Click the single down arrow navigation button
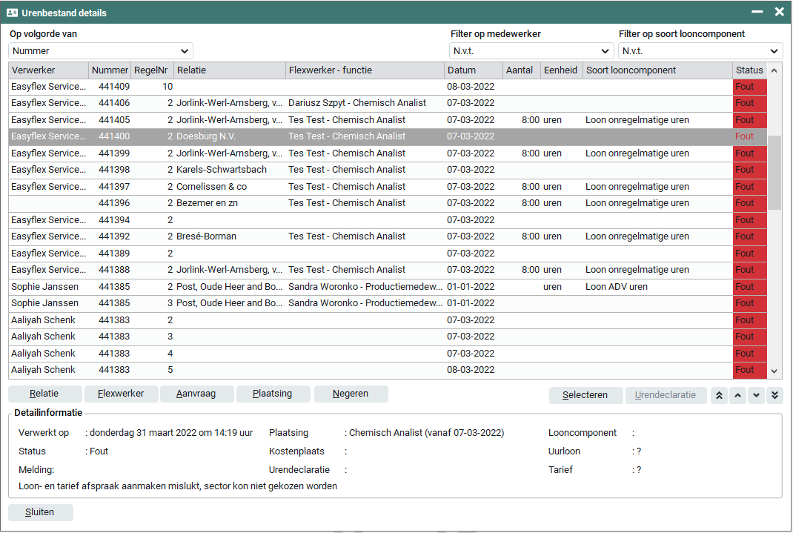Viewport: 793px width, 533px height. [x=756, y=395]
